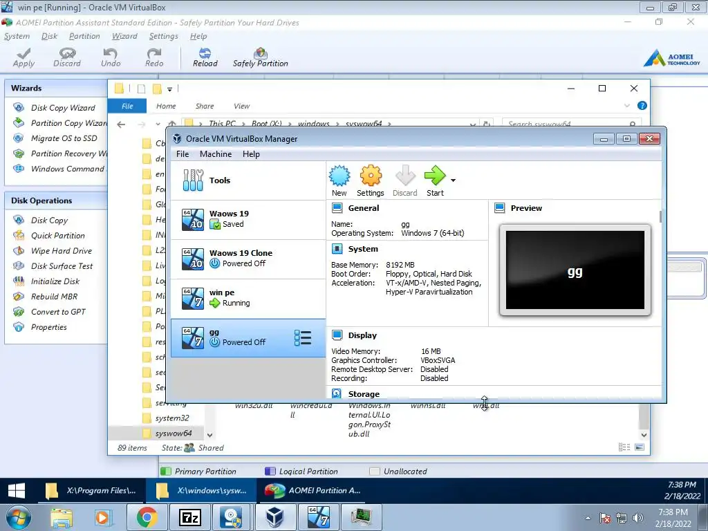Click Explorer help question mark icon
The image size is (708, 531).
coord(642,106)
